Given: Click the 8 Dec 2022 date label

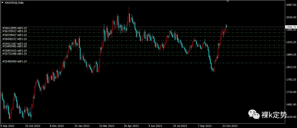Looking at the screenshot, I should (x=57, y=126).
